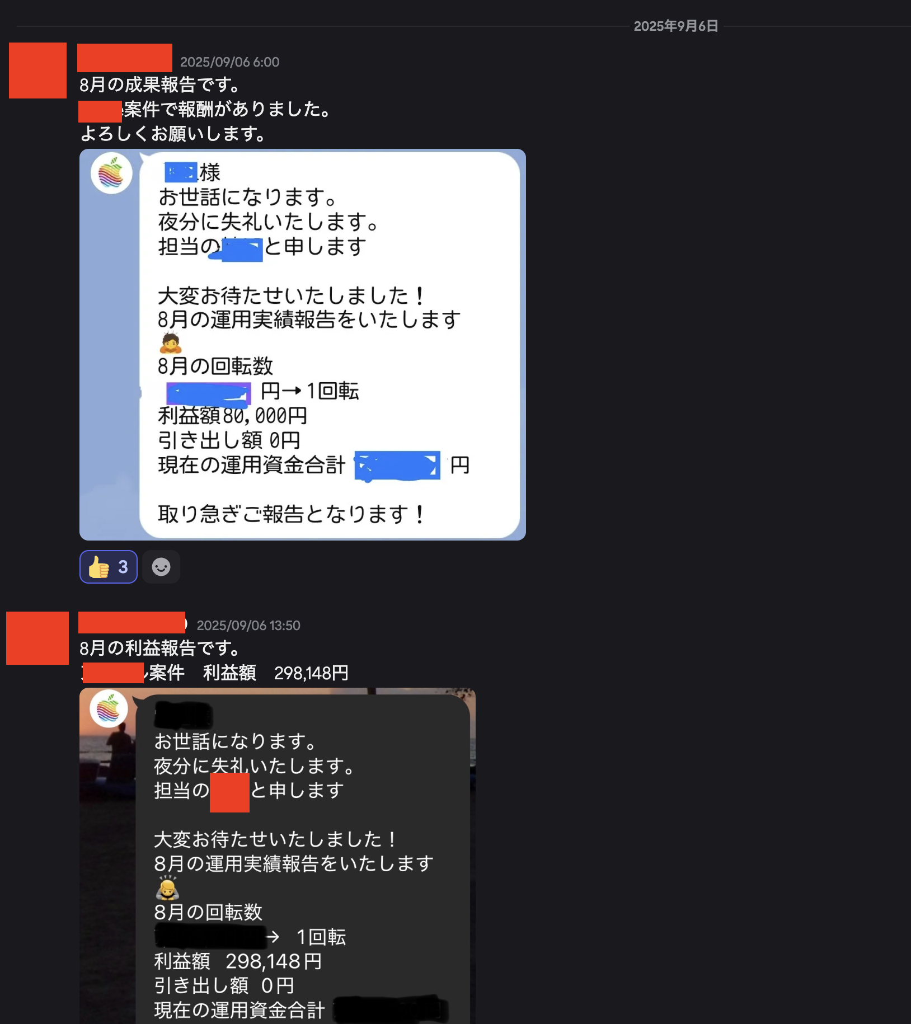Screen dimensions: 911x1024
Task: Toggle the thumbs up reaction with 3 votes
Action: coord(109,567)
